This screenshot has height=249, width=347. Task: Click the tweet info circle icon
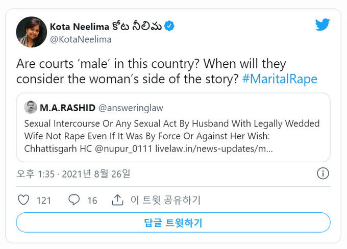(323, 173)
